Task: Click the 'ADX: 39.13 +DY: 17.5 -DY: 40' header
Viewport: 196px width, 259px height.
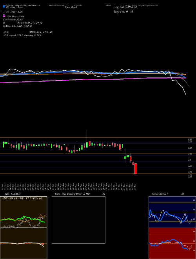Action: point(22,199)
